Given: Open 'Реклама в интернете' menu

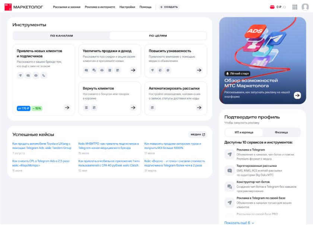Looking at the screenshot, I should 100,7.
